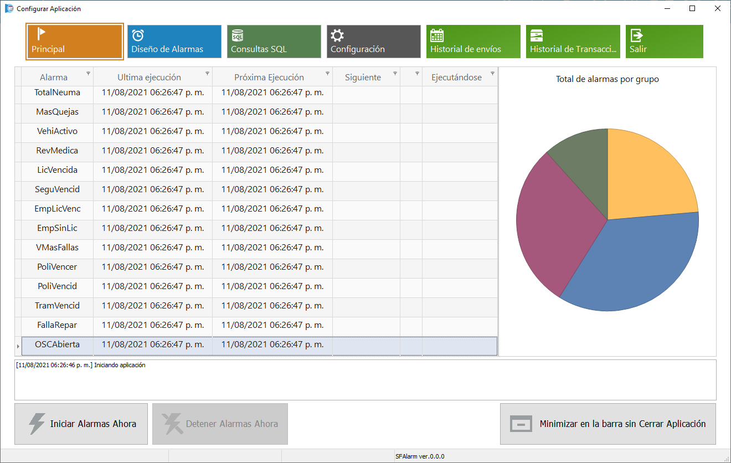Viewport: 731px width, 463px height.
Task: Open the filter dropdown on Siguiente column
Action: click(x=395, y=73)
